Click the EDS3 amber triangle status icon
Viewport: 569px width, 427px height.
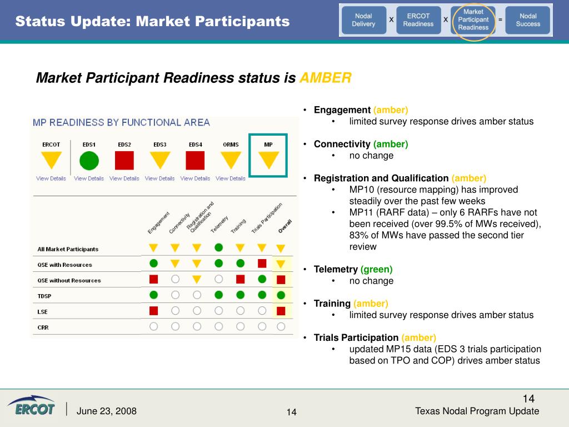coord(160,160)
